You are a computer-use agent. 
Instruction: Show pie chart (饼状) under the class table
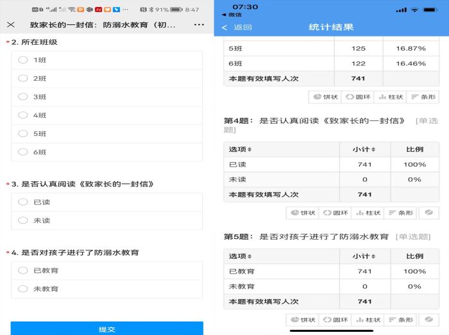coord(325,97)
